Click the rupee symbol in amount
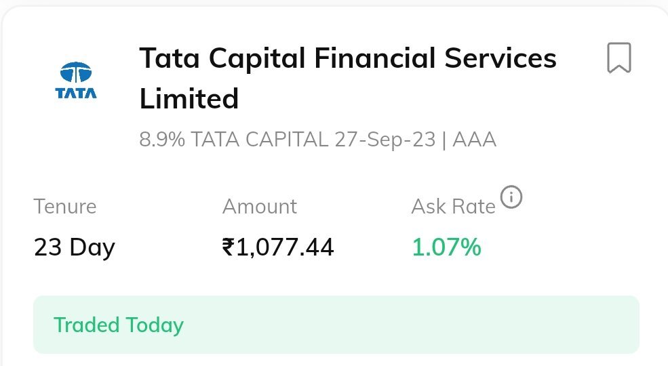The image size is (668, 366). coord(228,247)
